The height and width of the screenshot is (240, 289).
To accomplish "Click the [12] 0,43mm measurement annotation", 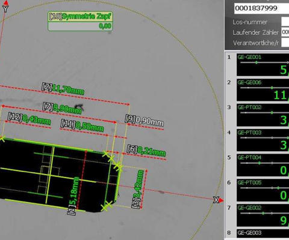I will (29, 119).
